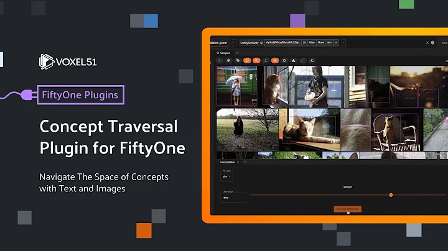Click info icon beside SortBySimilarity
Screen dimensions: 448x251
261,43
